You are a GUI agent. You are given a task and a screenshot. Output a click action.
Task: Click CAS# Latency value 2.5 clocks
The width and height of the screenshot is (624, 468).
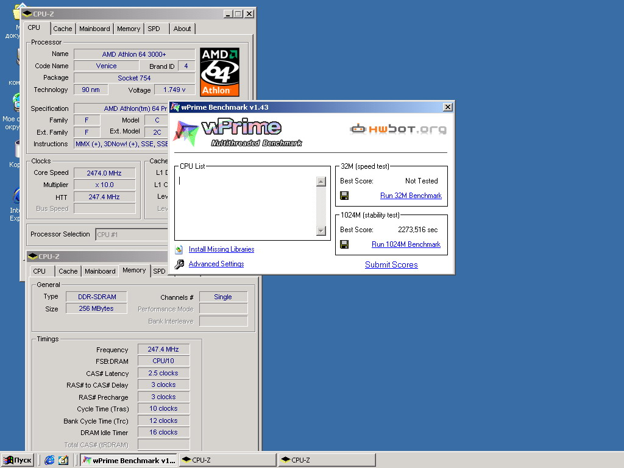(163, 373)
